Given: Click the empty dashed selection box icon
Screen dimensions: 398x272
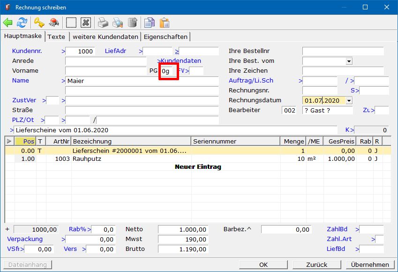Looking at the screenshot, I should click(x=71, y=23).
